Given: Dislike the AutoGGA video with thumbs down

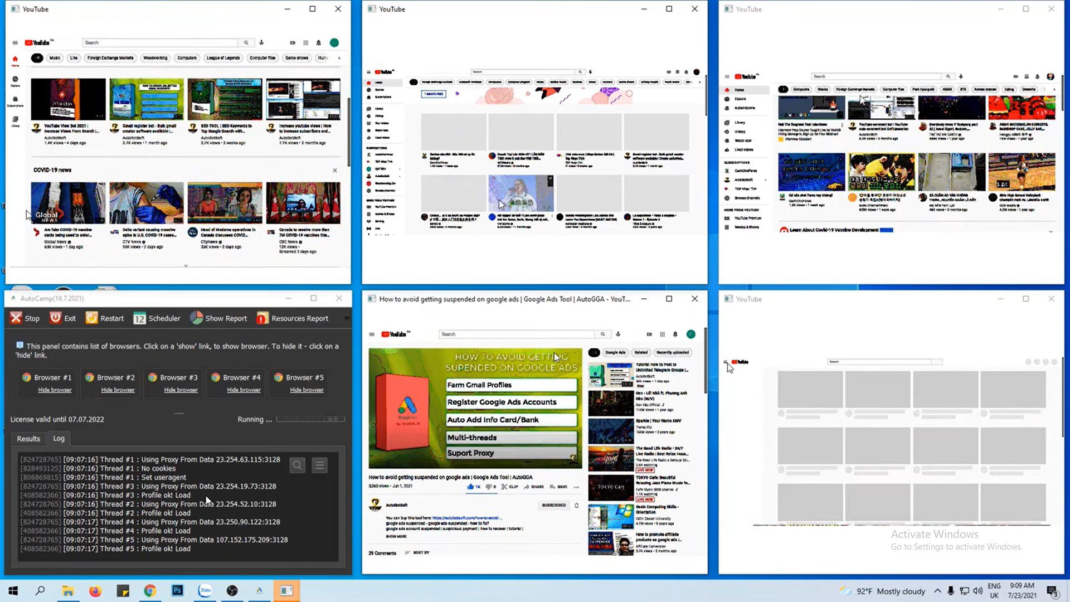Looking at the screenshot, I should pos(490,487).
